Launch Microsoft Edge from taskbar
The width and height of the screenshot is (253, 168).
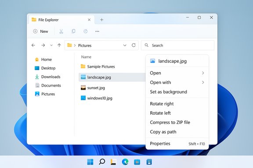(125, 162)
